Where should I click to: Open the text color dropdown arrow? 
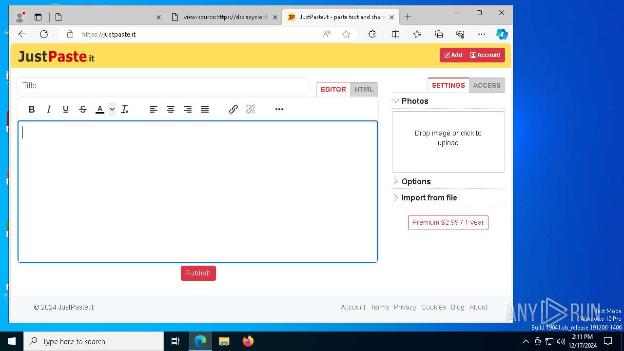[x=112, y=109]
